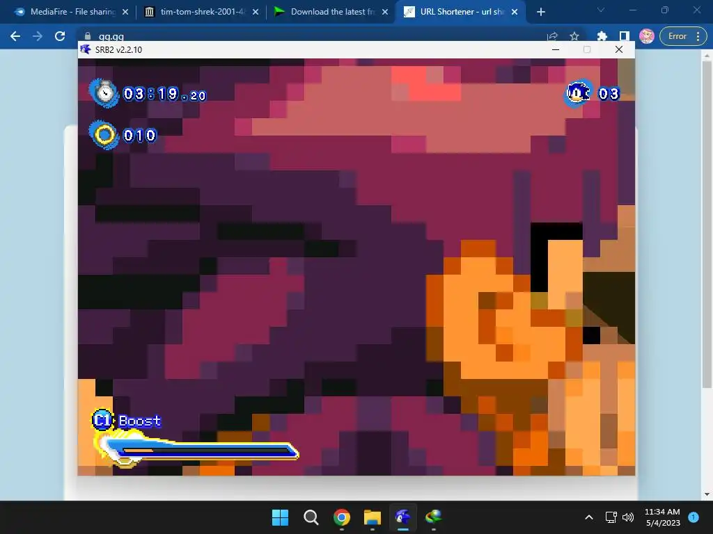The width and height of the screenshot is (713, 534).
Task: Go forward in Chrome
Action: coord(38,36)
